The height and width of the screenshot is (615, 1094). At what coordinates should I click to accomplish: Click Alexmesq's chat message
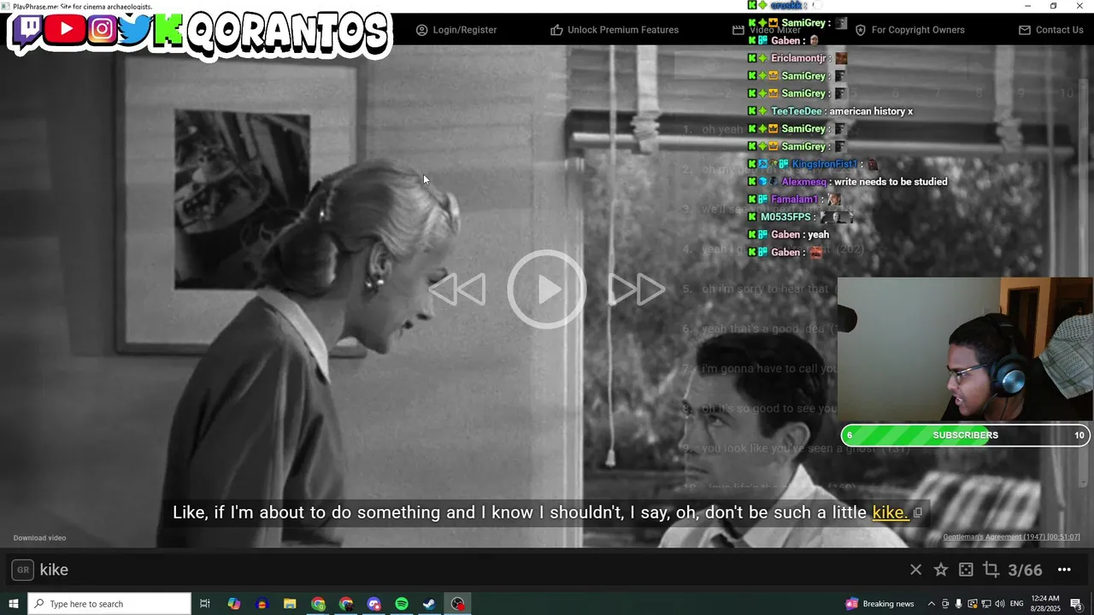(847, 181)
